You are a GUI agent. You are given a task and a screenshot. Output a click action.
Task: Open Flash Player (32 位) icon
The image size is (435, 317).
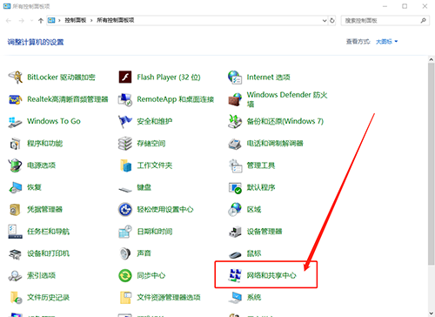pos(125,78)
